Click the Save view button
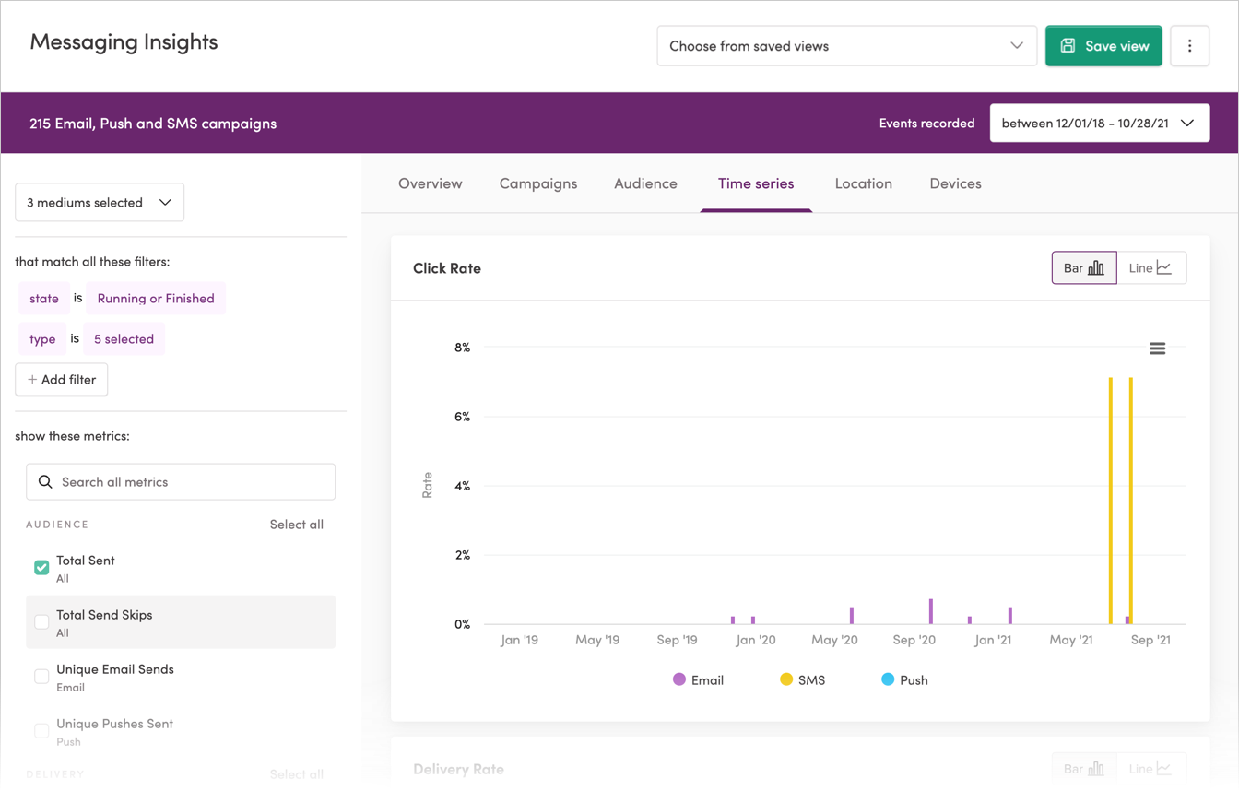1239x791 pixels. (x=1103, y=45)
